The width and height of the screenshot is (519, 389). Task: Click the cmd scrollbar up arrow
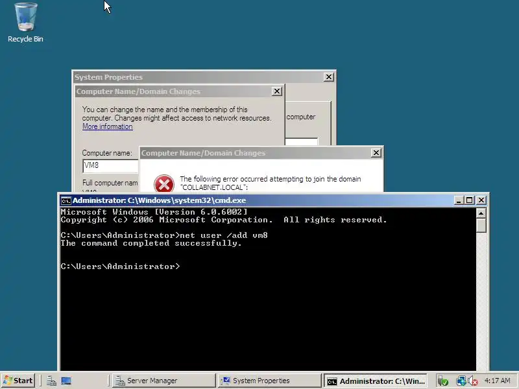(x=481, y=213)
